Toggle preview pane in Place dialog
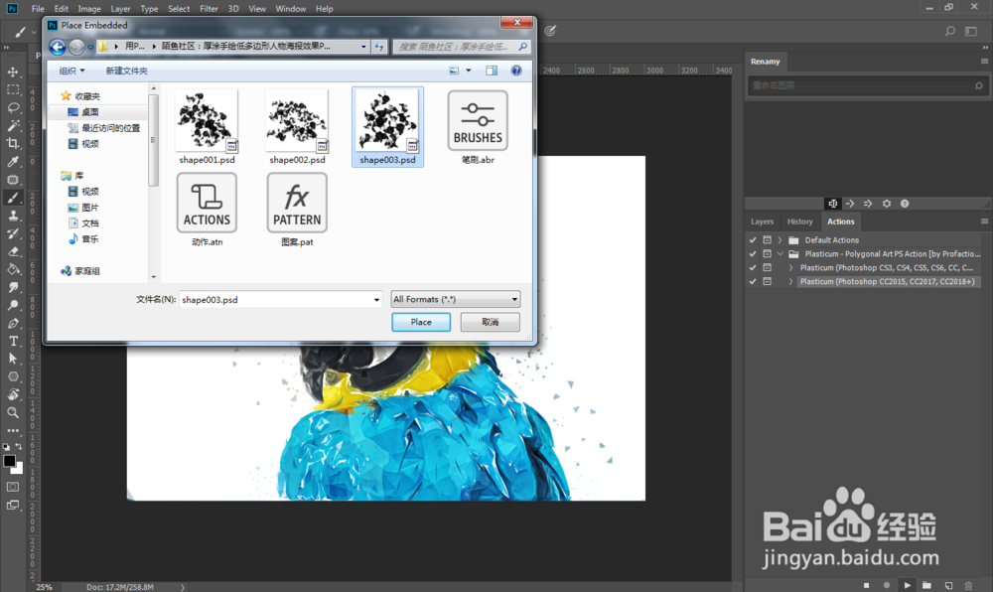Image resolution: width=993 pixels, height=592 pixels. 492,71
